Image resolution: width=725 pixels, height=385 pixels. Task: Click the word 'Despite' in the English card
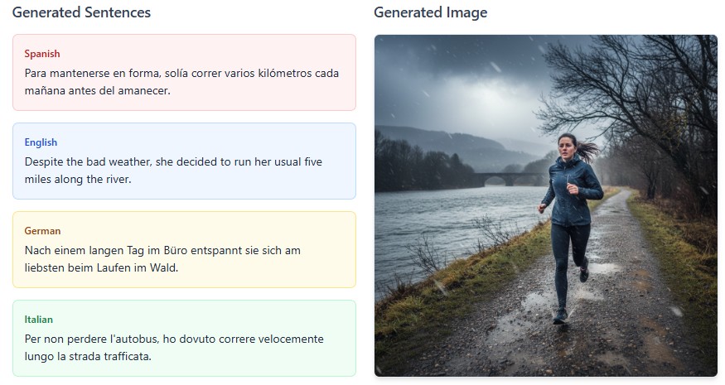(44, 161)
